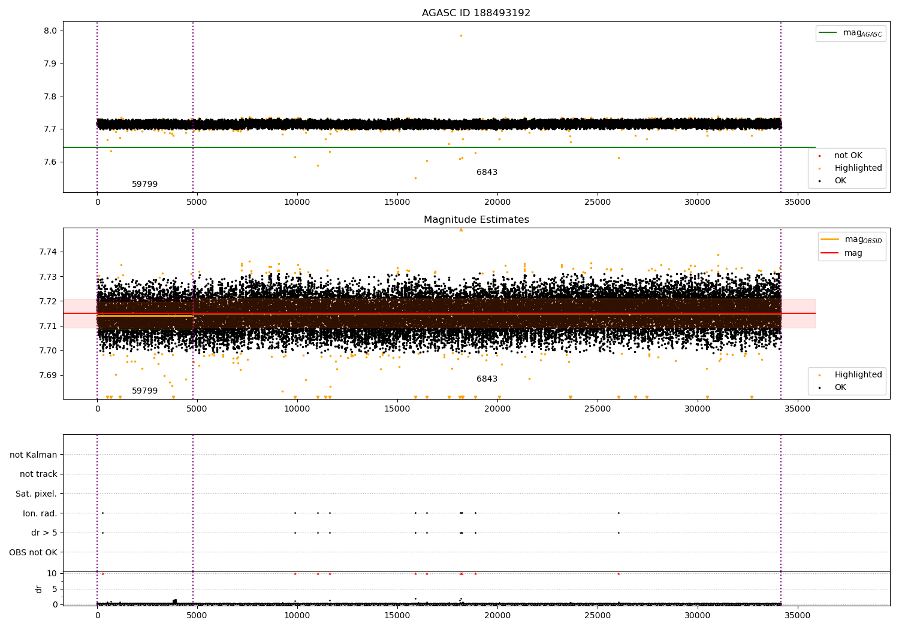
Task: Click the orange outlier point near 8.0 in top plot
Action: 461,35
